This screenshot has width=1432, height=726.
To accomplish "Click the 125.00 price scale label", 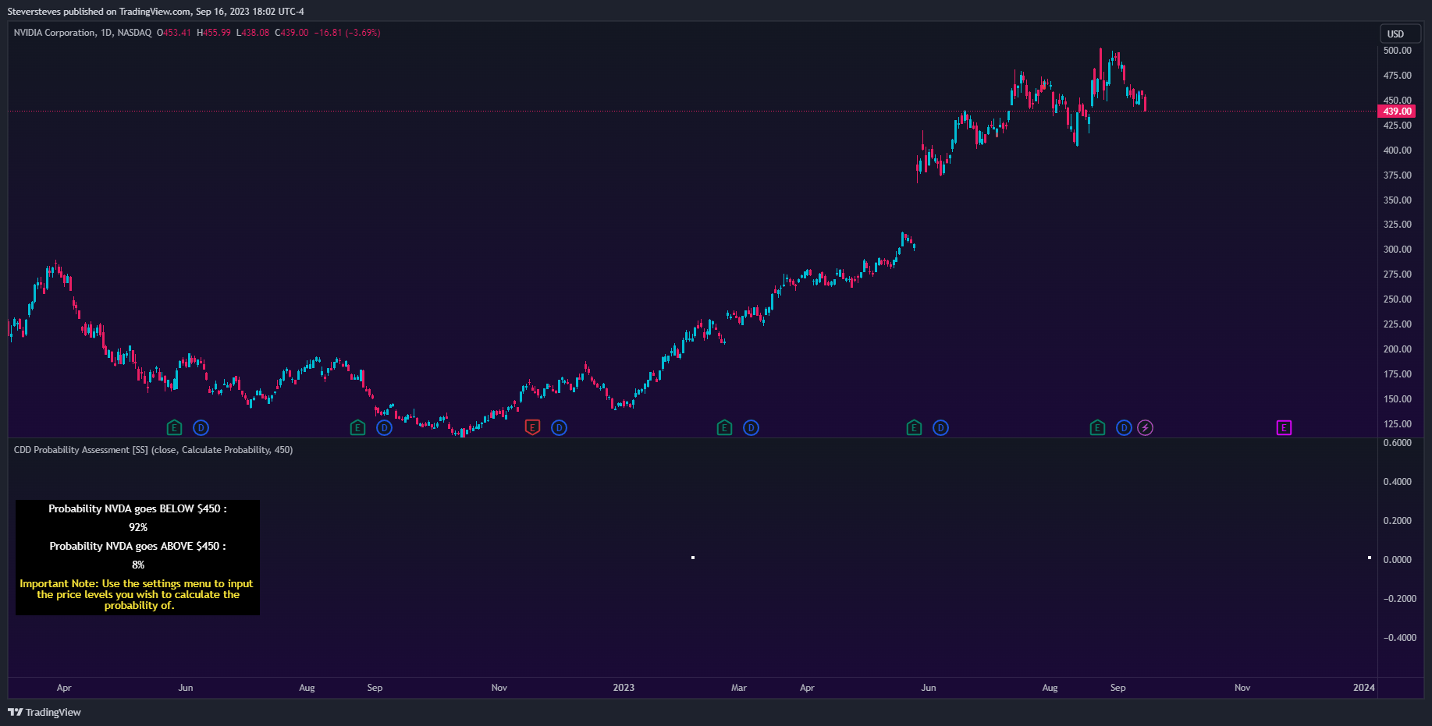I will click(1397, 424).
